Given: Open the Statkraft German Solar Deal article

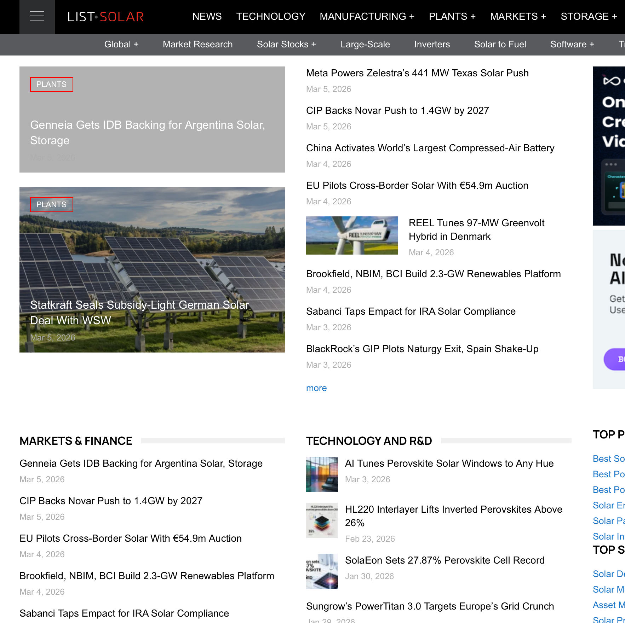Looking at the screenshot, I should tap(139, 313).
